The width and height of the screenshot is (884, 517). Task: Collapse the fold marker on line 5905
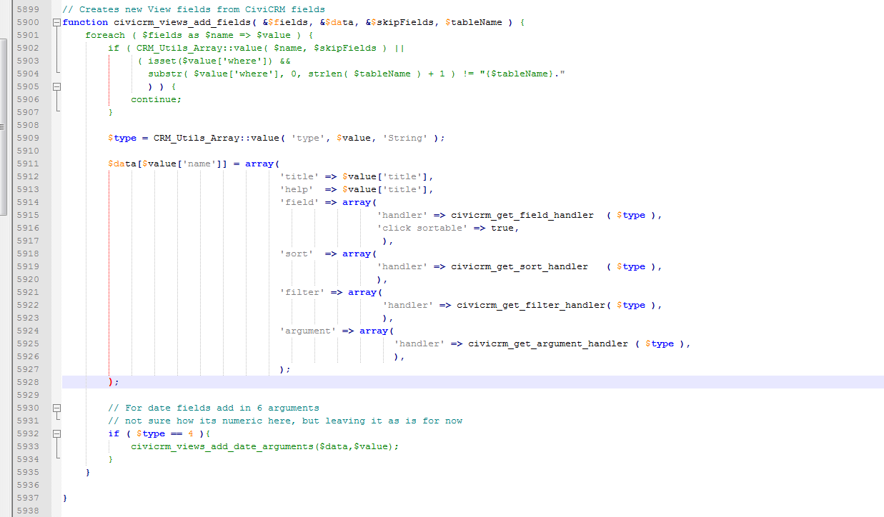coord(56,86)
